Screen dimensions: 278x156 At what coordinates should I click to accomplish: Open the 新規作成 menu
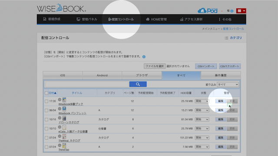pos(52,19)
